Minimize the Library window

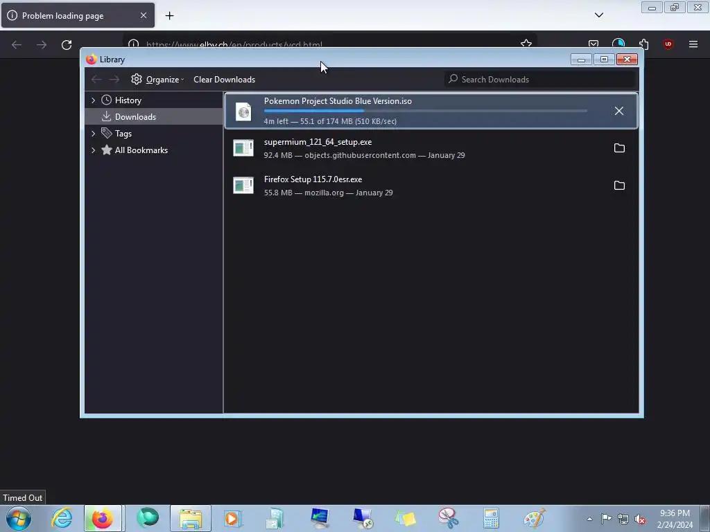(x=581, y=60)
